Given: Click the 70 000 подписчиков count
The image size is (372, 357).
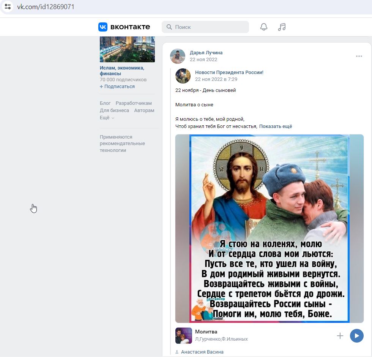Looking at the screenshot, I should [x=123, y=79].
